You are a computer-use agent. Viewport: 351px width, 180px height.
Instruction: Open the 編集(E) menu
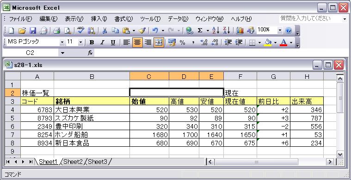click(49, 19)
